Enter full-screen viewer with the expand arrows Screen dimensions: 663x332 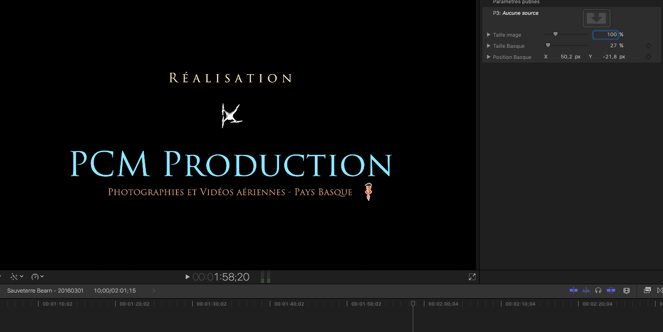point(472,277)
